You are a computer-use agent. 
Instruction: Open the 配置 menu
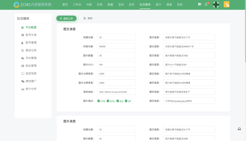click(110, 5)
